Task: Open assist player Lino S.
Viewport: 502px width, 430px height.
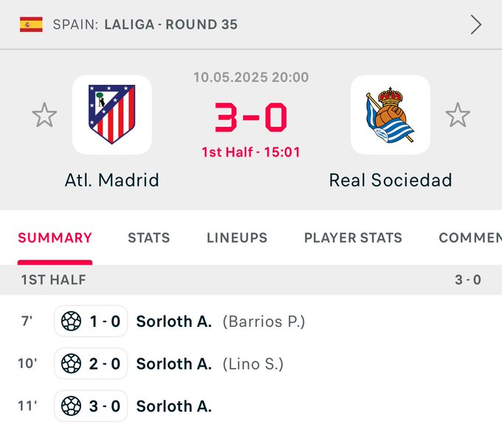Action: (253, 364)
